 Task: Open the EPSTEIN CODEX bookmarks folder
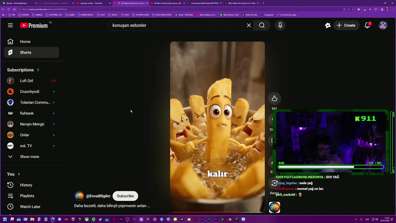click(140, 15)
